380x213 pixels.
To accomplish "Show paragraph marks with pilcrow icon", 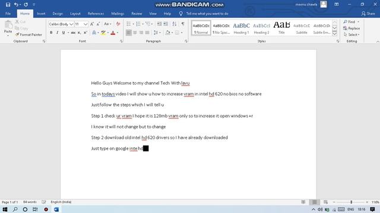I will pos(183,24).
